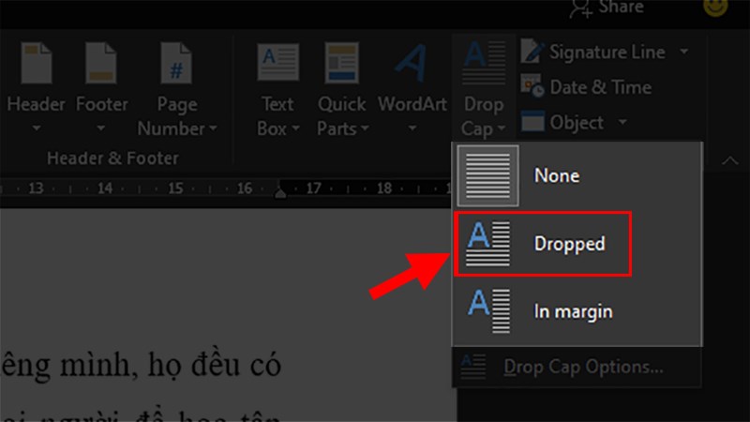Choose the None drop cap option
Screen dimensions: 750x422
click(x=557, y=175)
